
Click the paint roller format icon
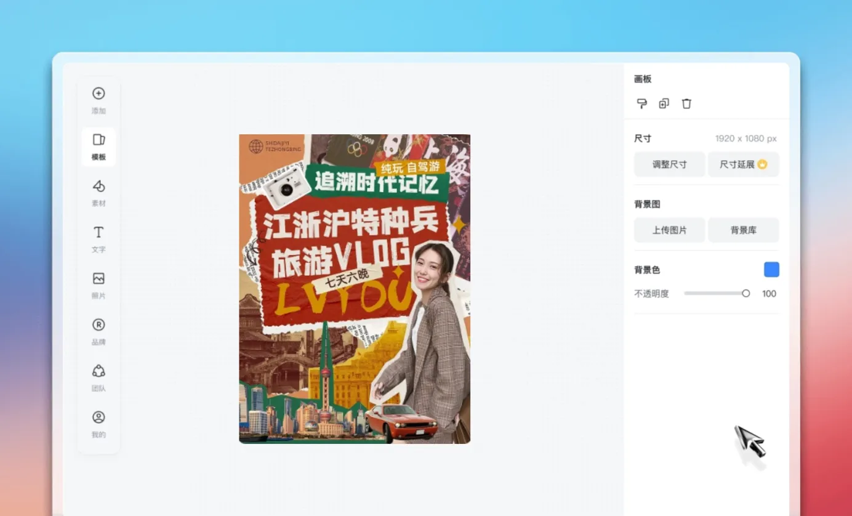point(641,103)
